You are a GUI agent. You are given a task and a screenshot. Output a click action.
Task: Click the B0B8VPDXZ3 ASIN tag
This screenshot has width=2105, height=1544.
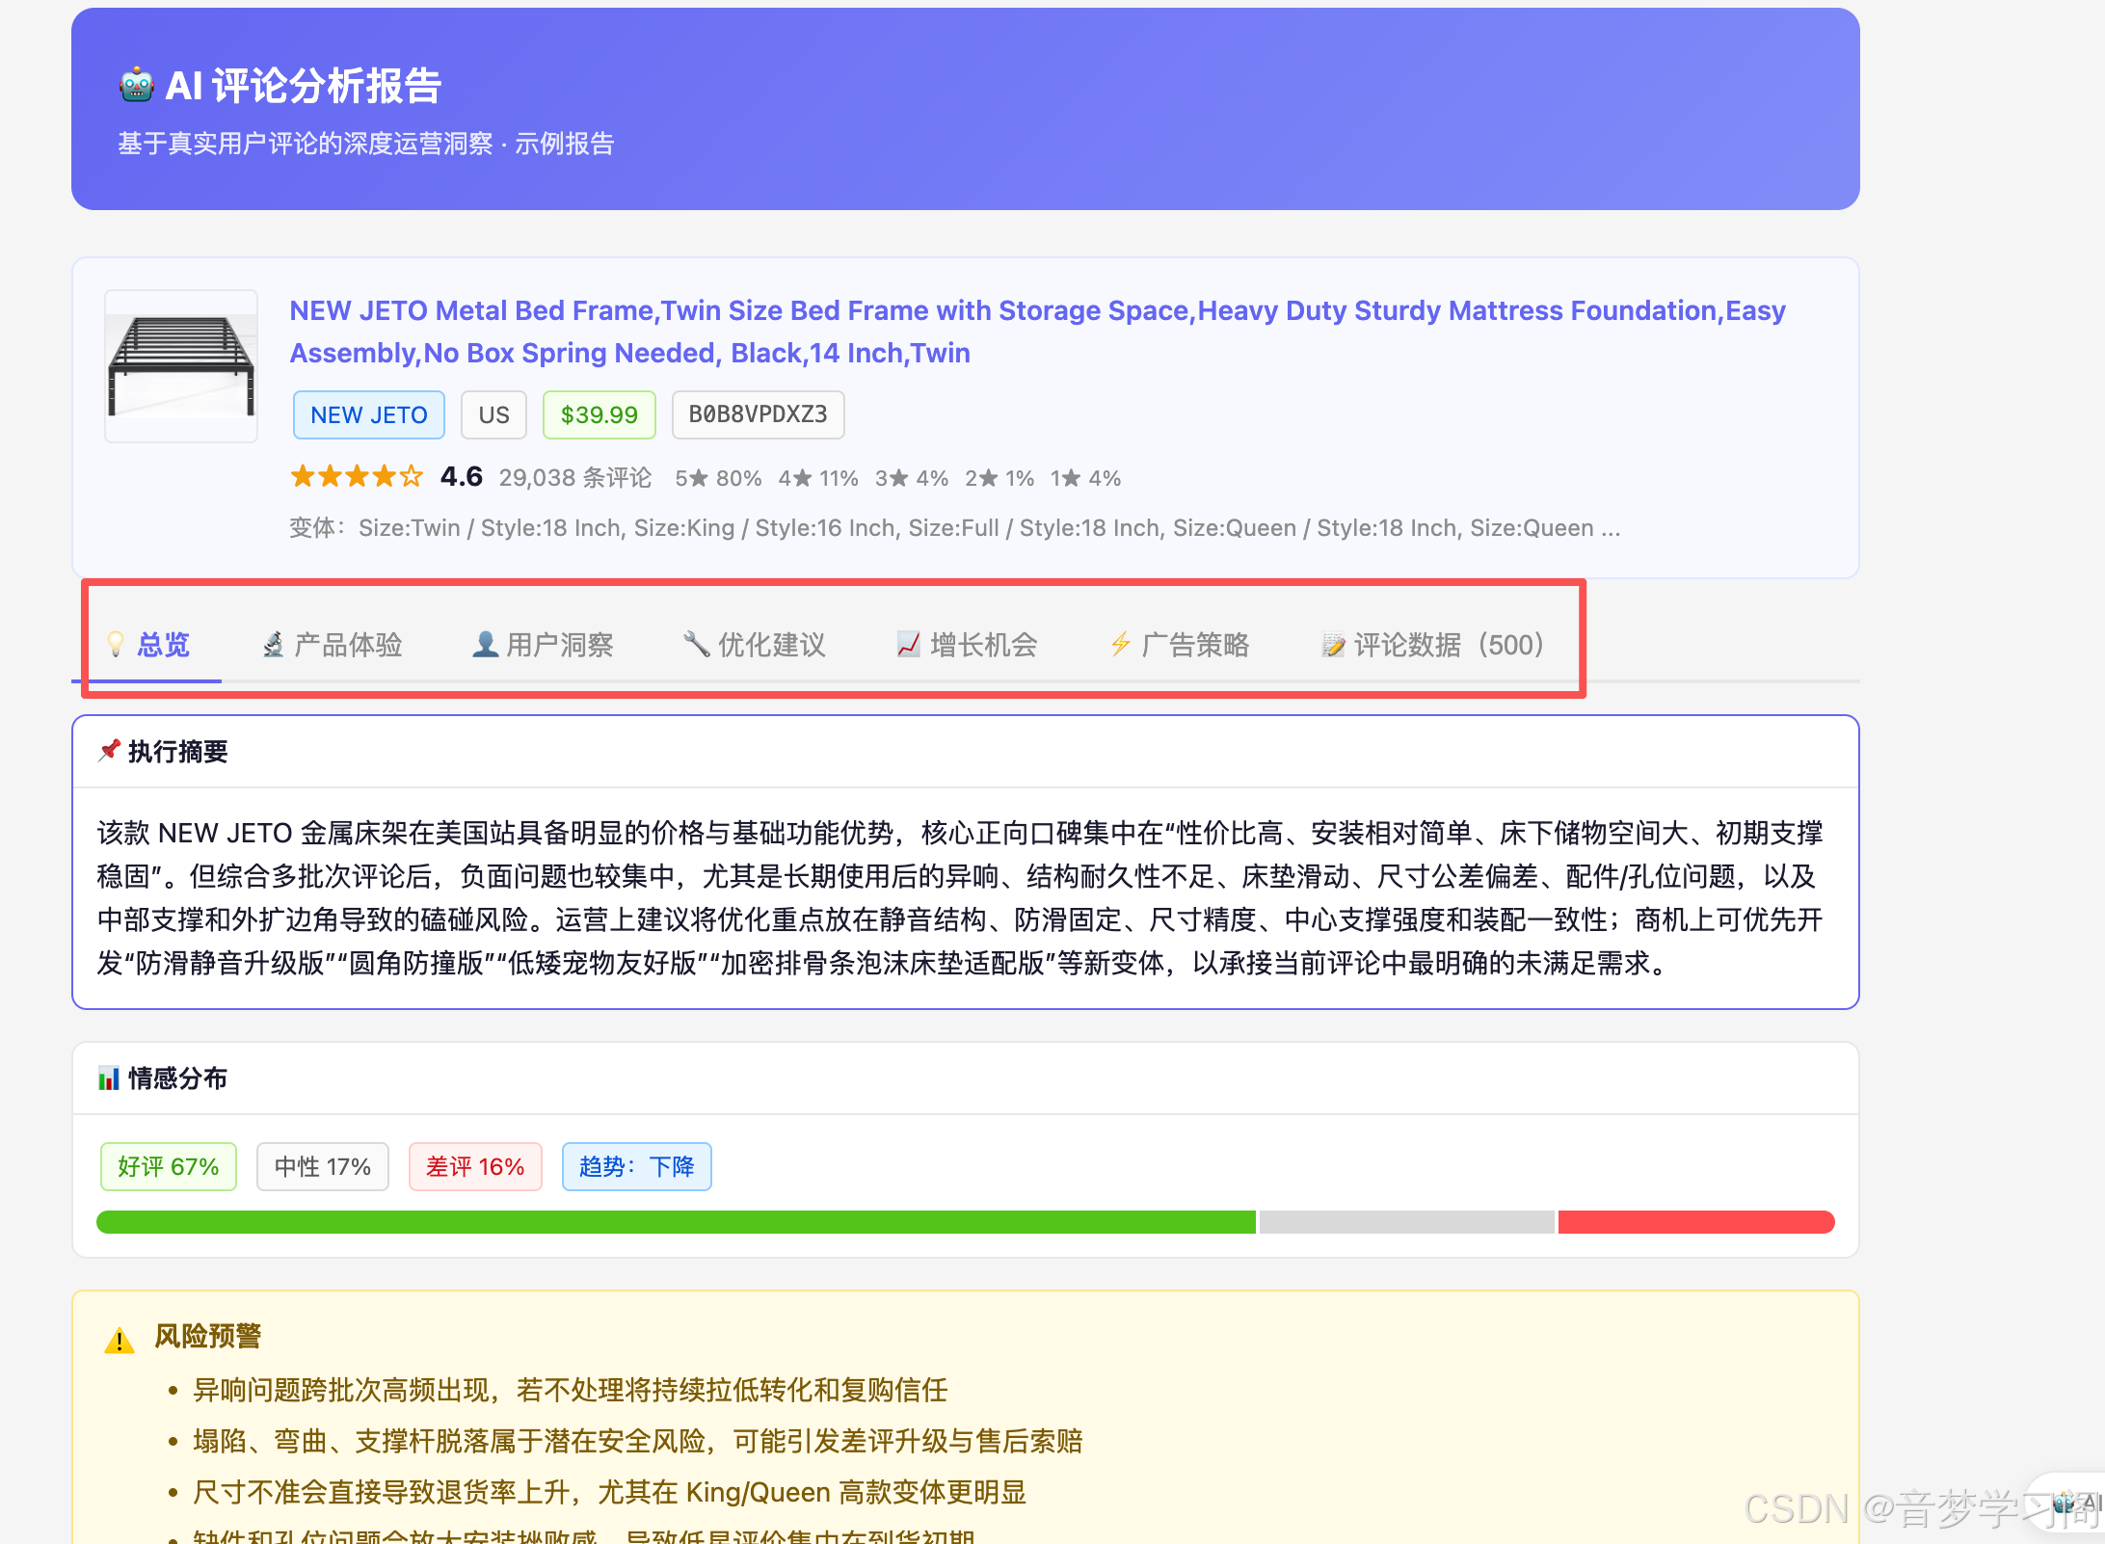(x=758, y=414)
